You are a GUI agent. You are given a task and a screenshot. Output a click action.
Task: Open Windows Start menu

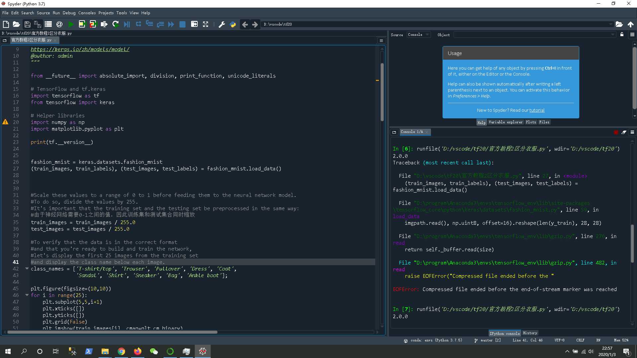[x=8, y=351]
